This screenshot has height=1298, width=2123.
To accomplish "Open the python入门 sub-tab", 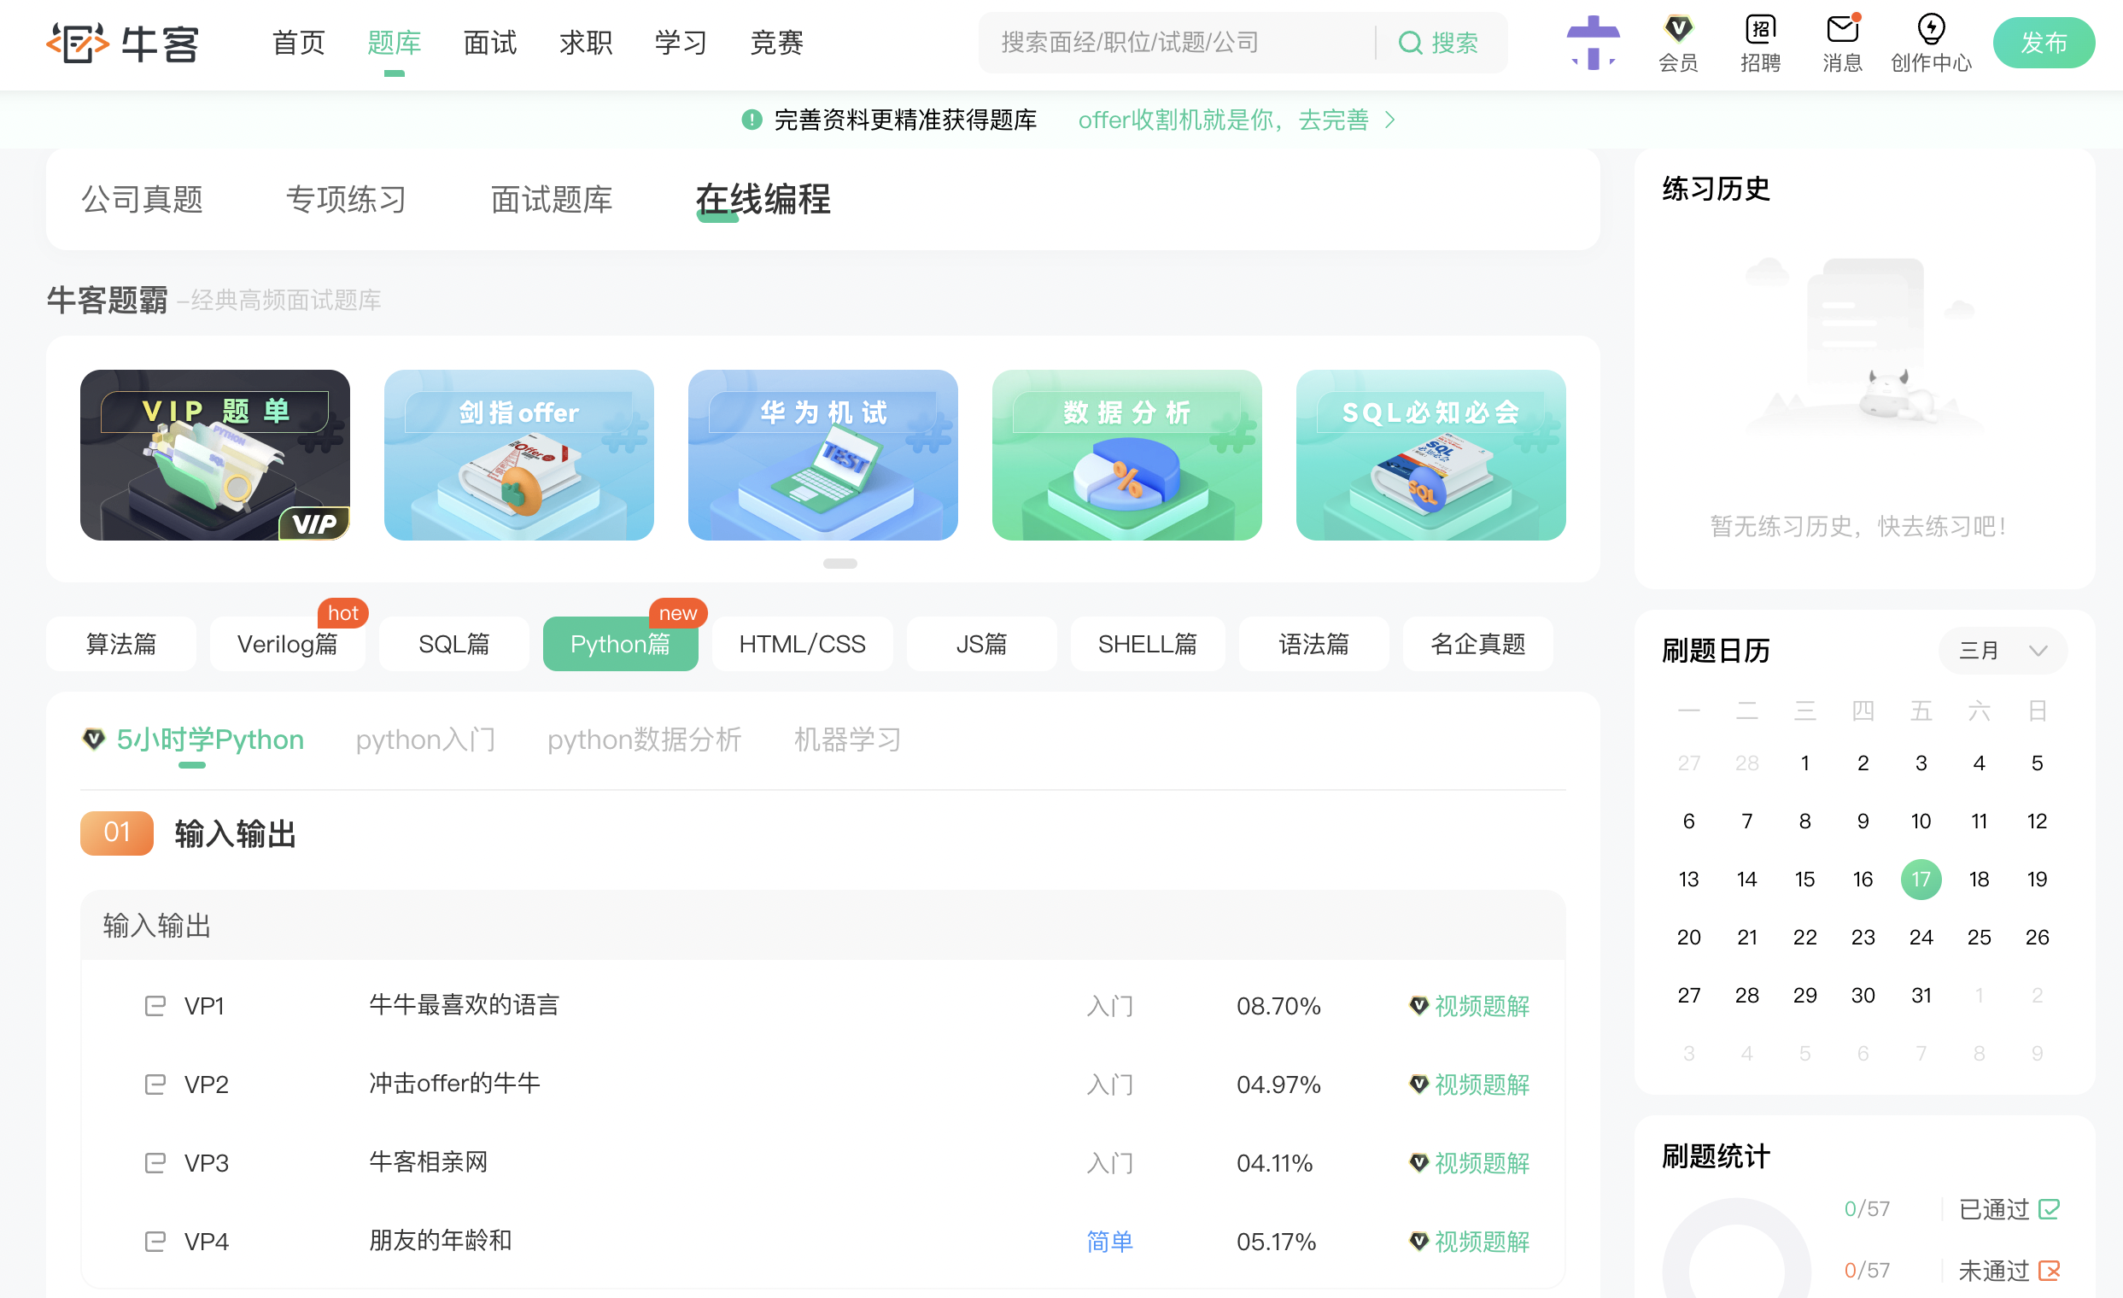I will 424,739.
